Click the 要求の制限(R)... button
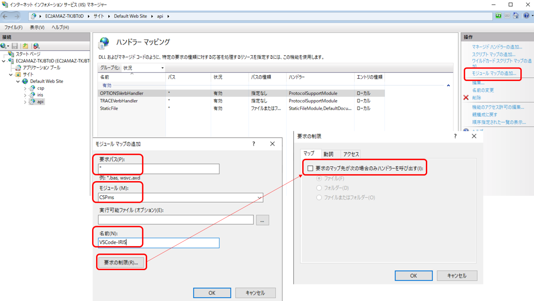 click(x=121, y=262)
